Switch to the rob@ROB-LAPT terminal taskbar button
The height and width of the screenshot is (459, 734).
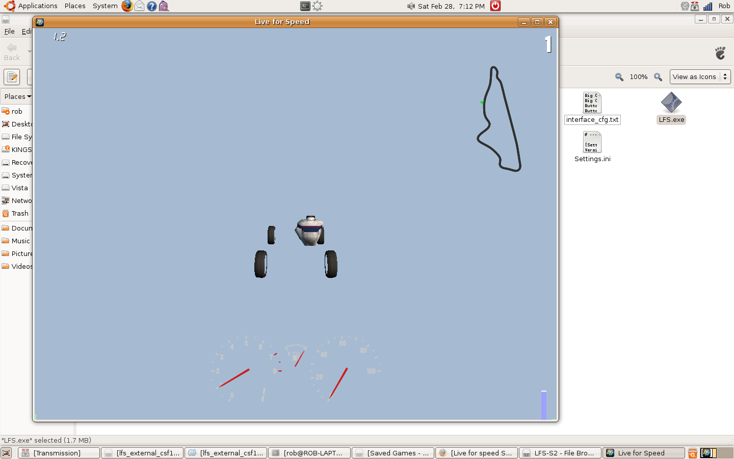(309, 453)
